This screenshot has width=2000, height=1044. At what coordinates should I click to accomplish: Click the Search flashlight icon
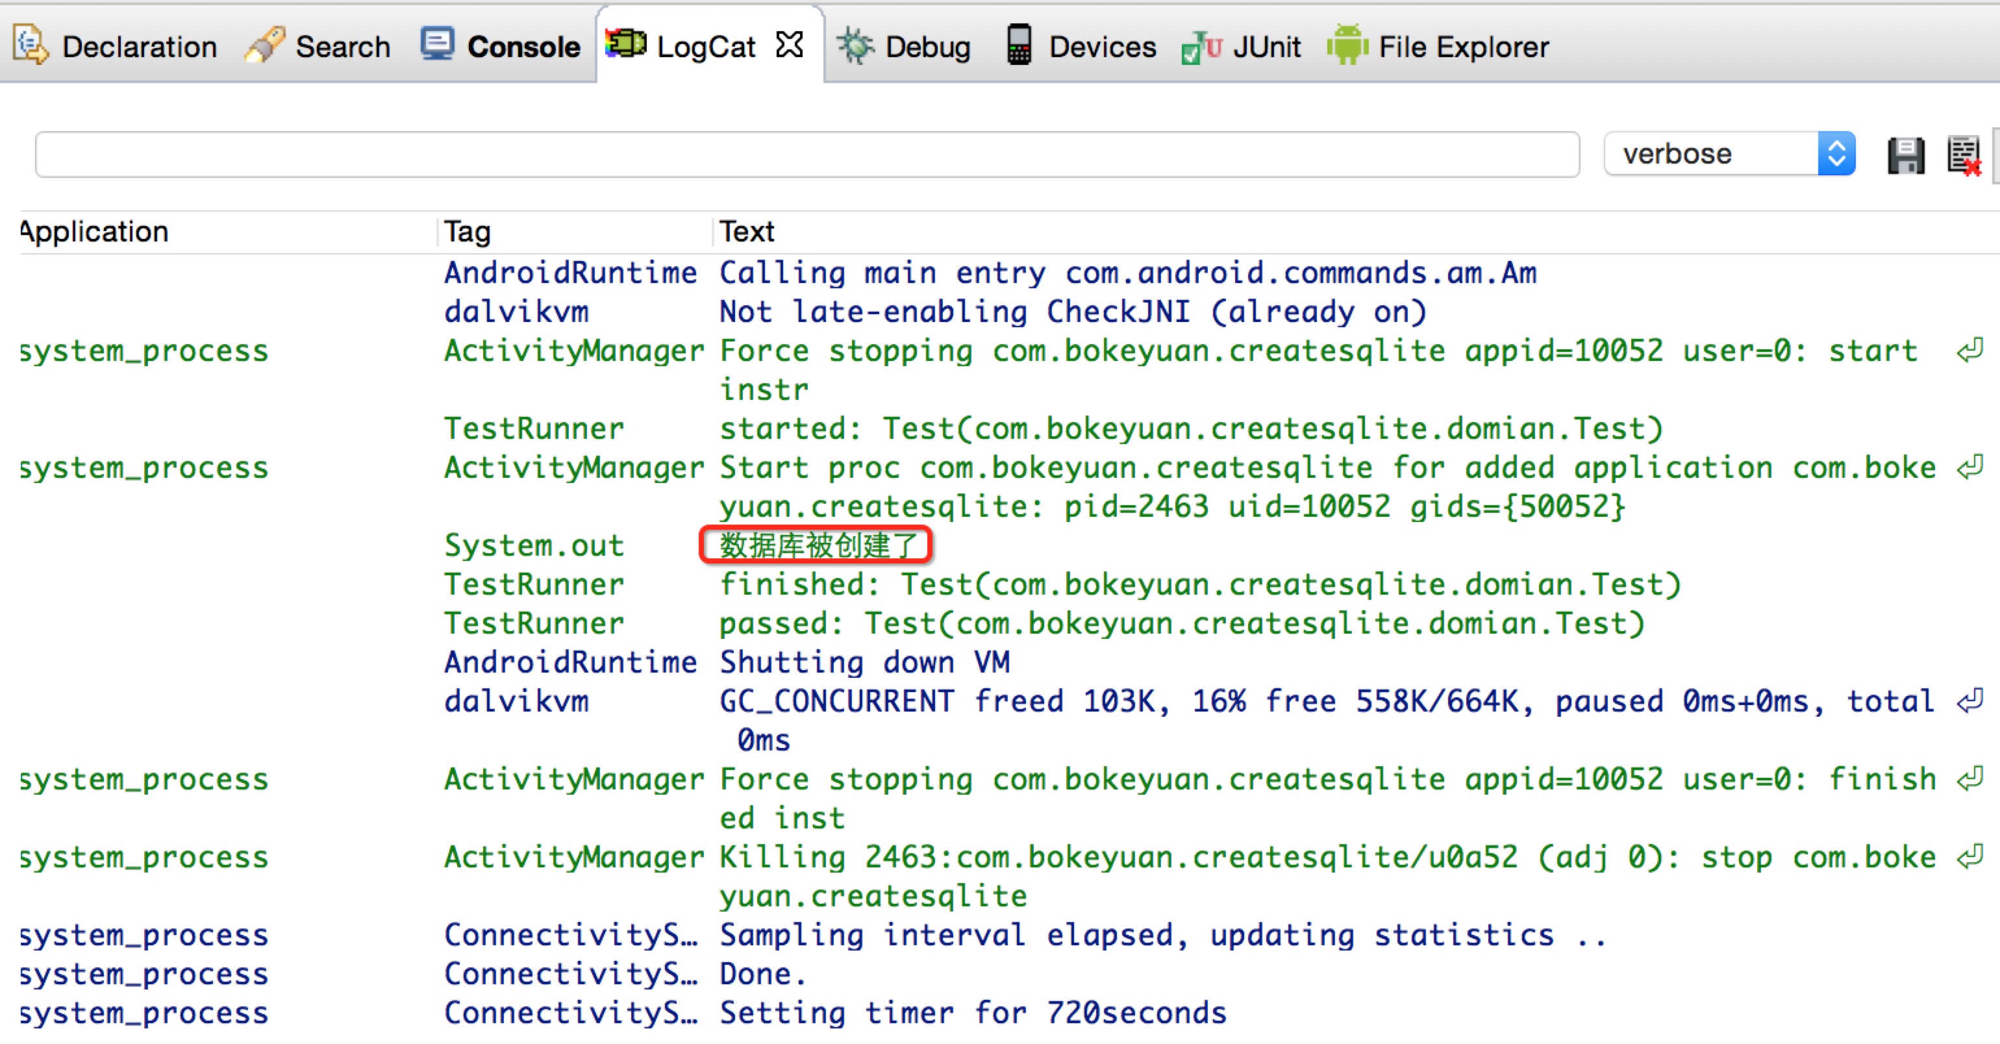[x=265, y=45]
